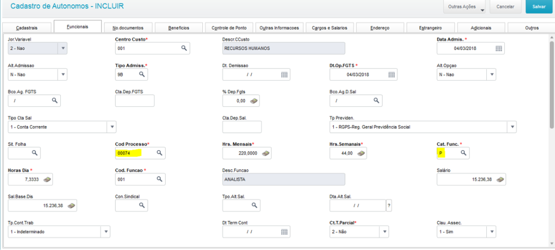Click Desc.Funcao field ANALISTA
The height and width of the screenshot is (250, 555).
coord(284,179)
